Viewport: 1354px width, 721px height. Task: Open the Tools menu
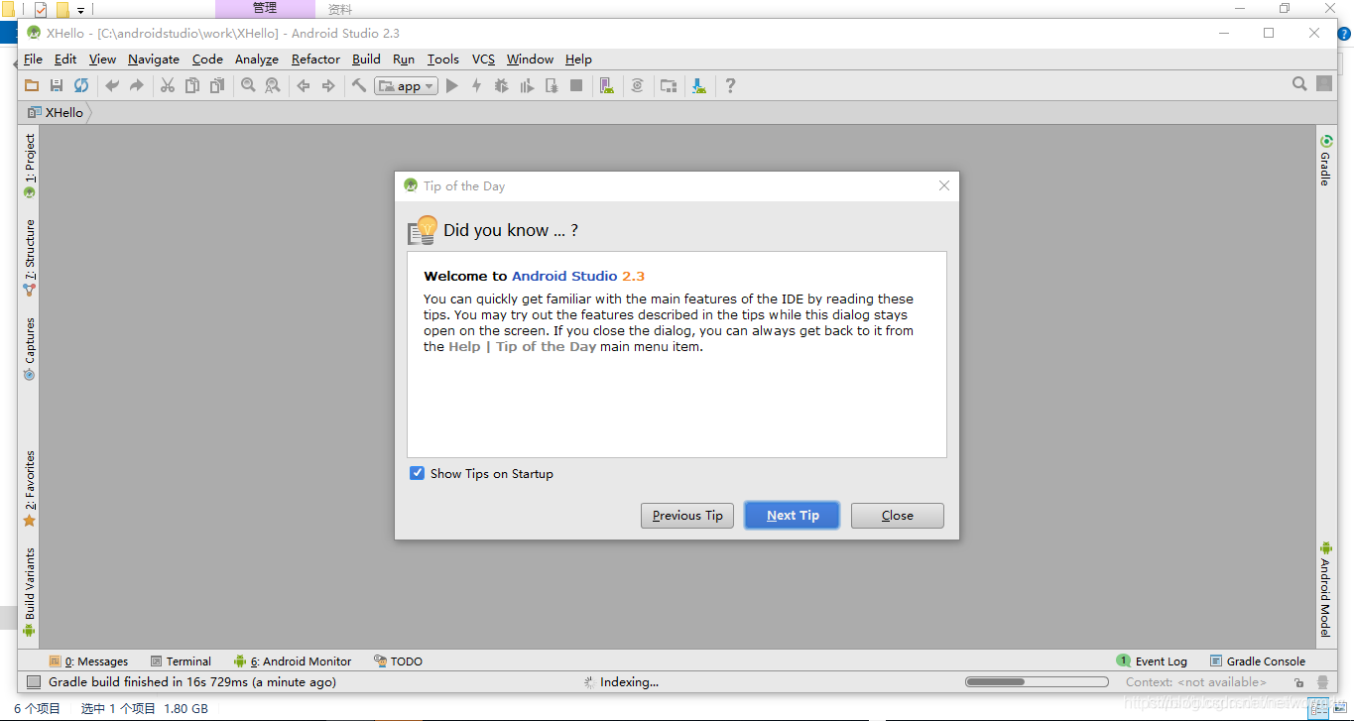tap(443, 60)
